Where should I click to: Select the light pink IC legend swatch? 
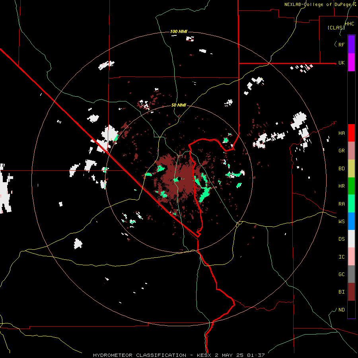click(351, 257)
